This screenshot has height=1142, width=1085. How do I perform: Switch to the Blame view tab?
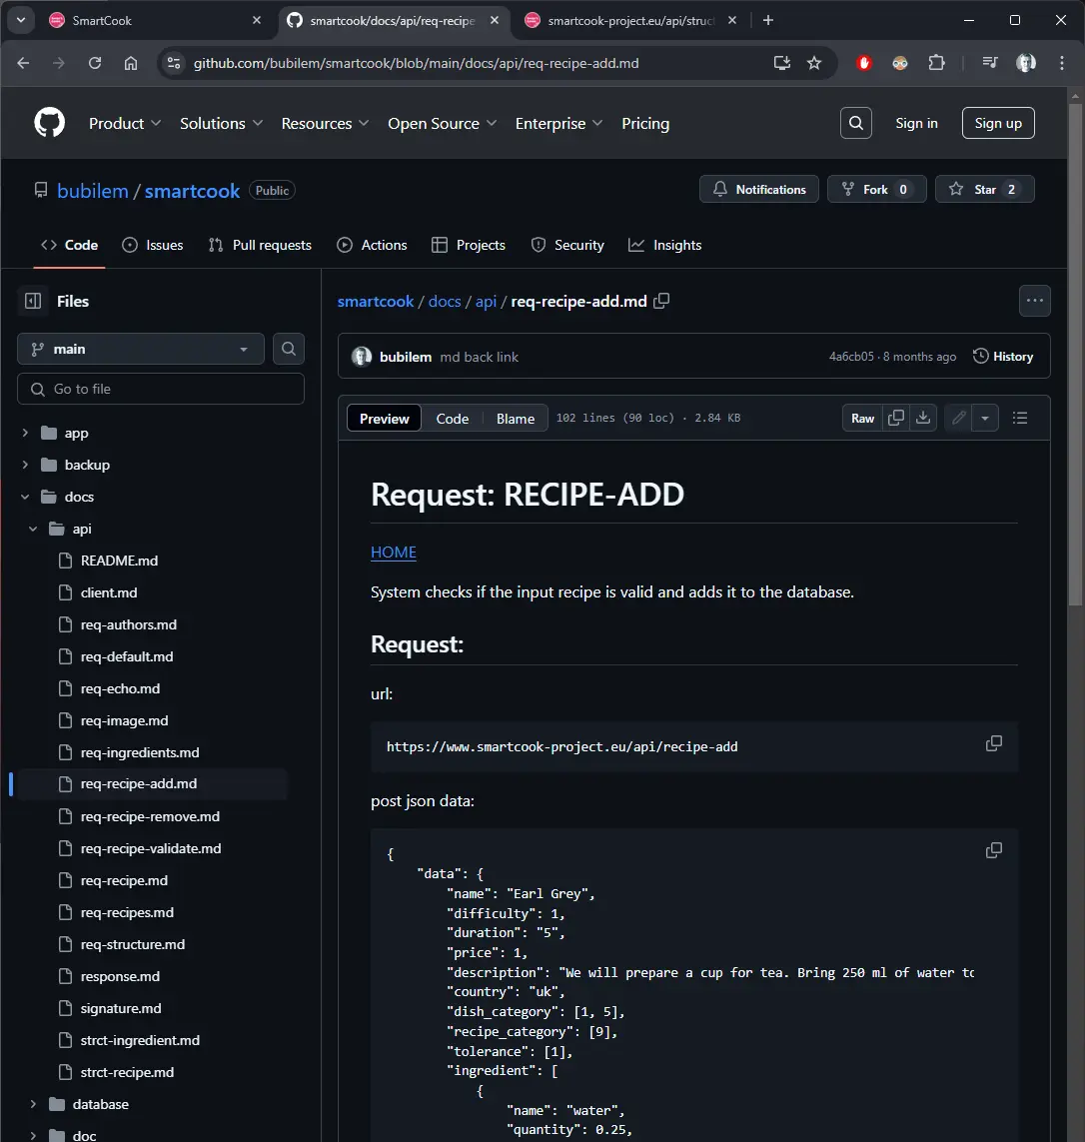tap(515, 418)
